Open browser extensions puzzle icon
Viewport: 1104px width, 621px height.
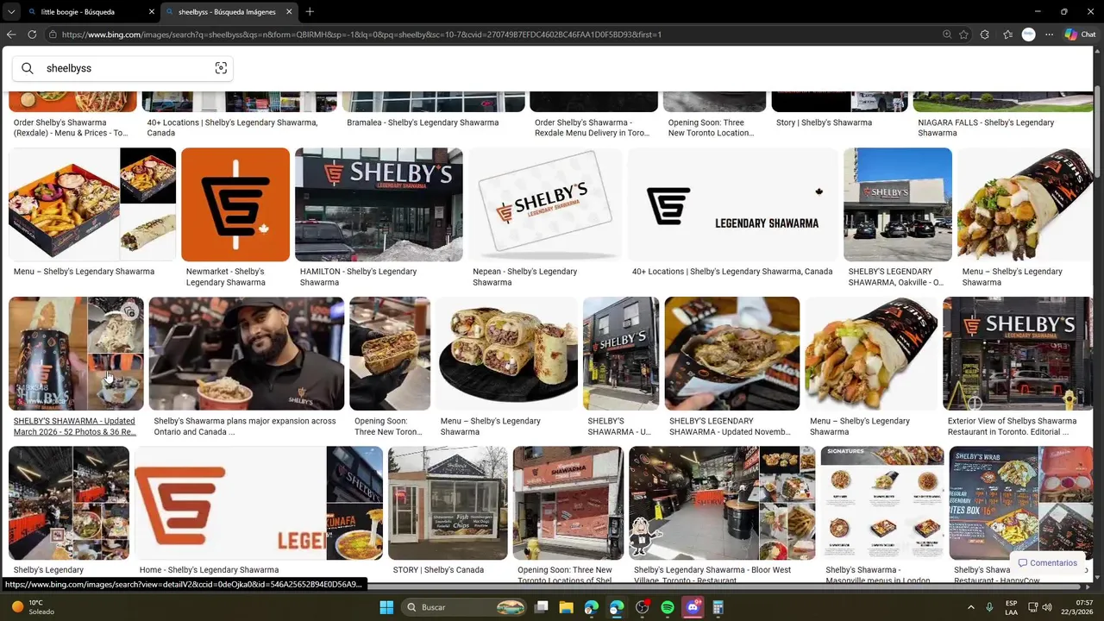pyautogui.click(x=985, y=34)
